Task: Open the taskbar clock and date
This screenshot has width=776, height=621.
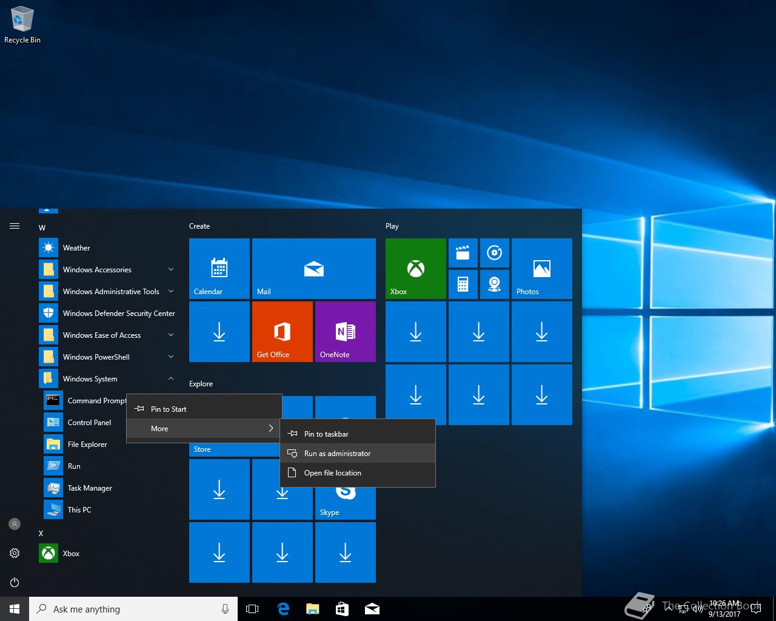Action: (724, 609)
